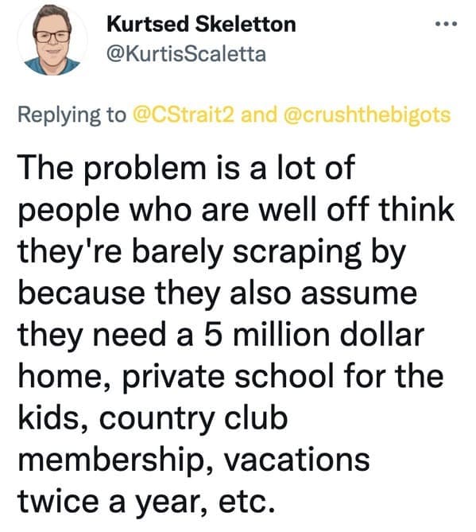Click the word "country" in the tweet
The image size is (476, 532).
click(x=157, y=421)
